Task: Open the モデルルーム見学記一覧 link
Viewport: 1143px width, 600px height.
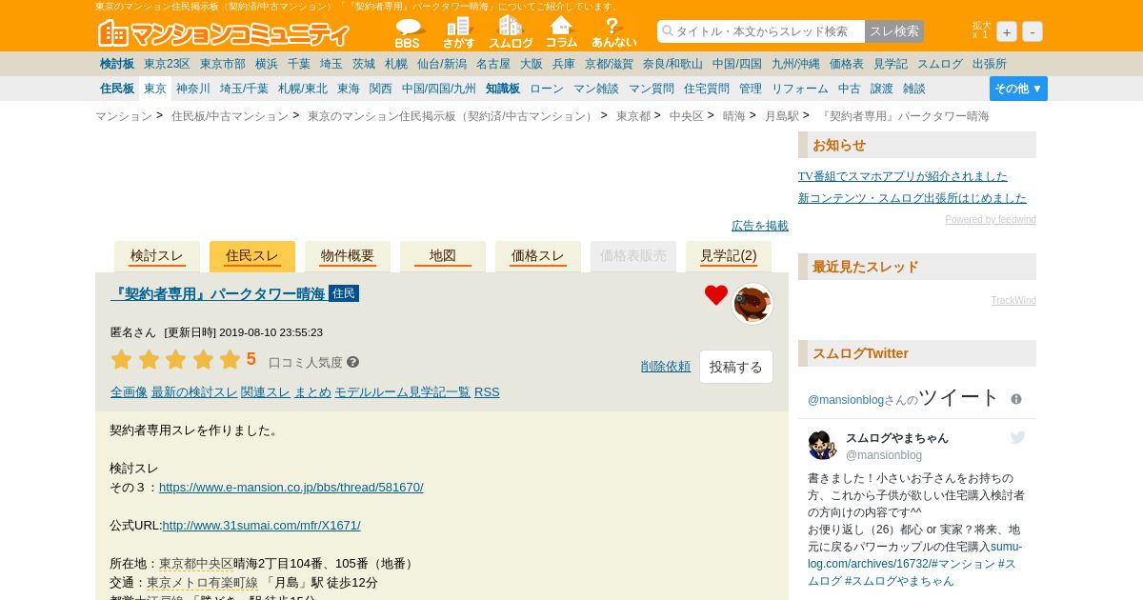Action: tap(402, 392)
